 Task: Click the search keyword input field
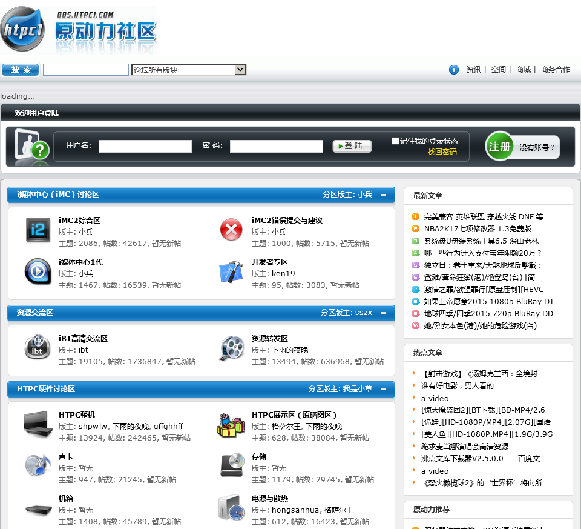85,69
